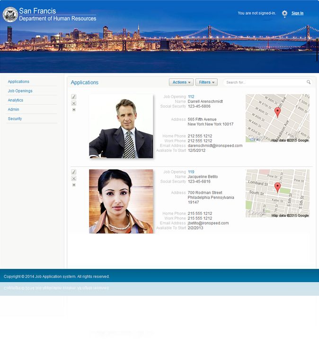This screenshot has height=349, width=319.
Task: Open the Actions dropdown
Action: pos(181,82)
